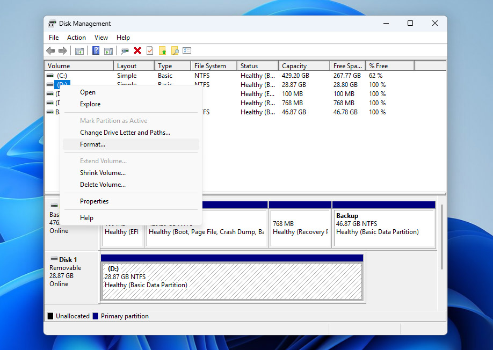Click Help in the context menu
This screenshot has height=350, width=493.
pos(131,218)
